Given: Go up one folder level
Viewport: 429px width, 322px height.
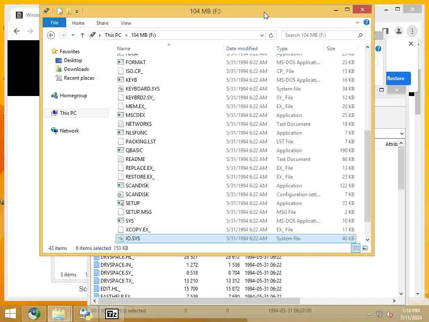Looking at the screenshot, I should 83,35.
